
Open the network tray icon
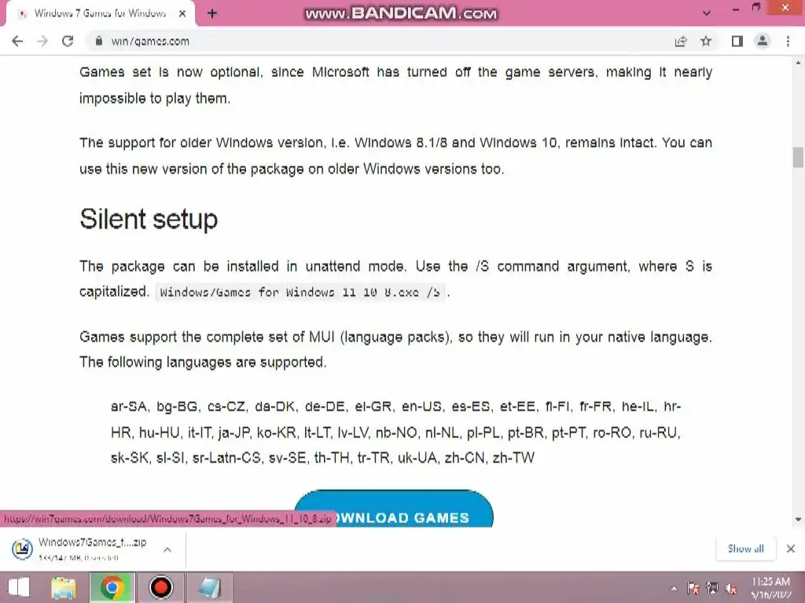(712, 588)
